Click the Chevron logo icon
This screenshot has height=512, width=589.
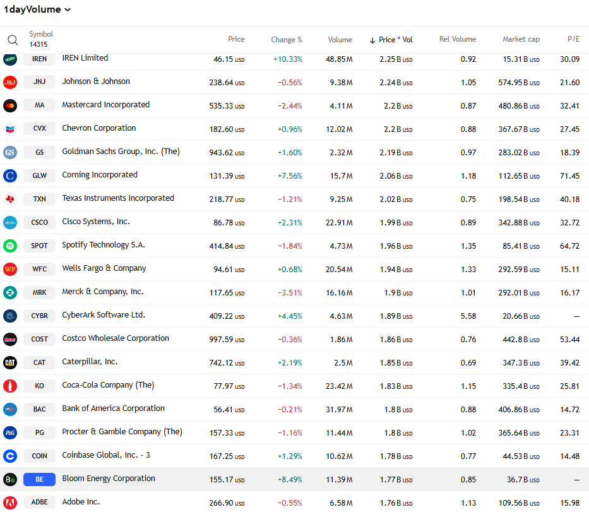click(x=10, y=129)
